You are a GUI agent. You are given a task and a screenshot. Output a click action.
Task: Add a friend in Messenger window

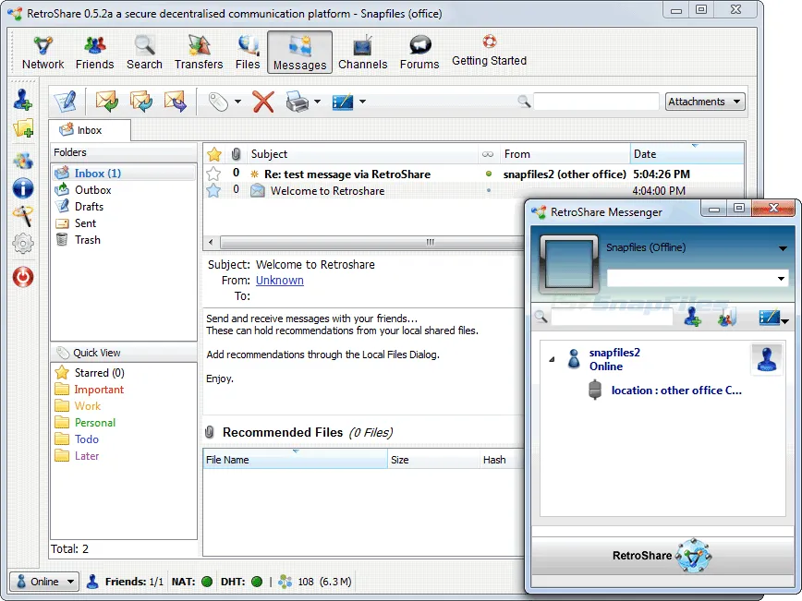[x=693, y=317]
